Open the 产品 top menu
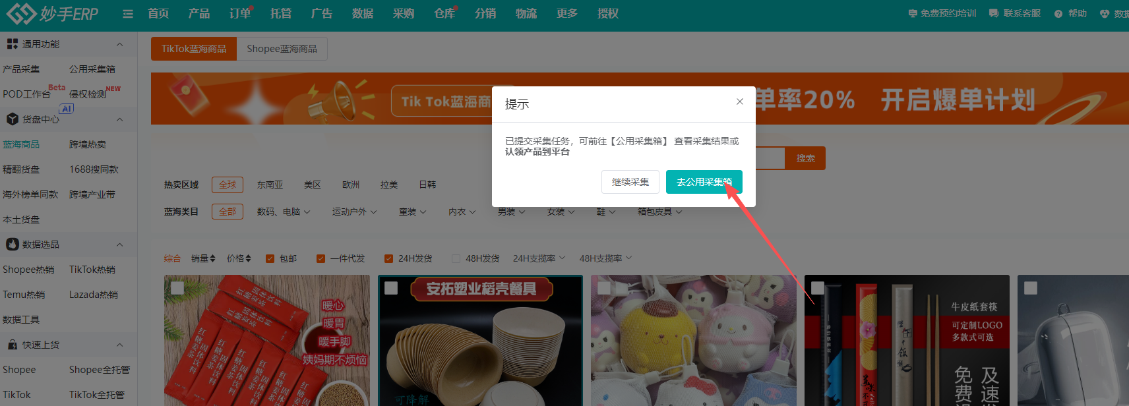The width and height of the screenshot is (1129, 406). 199,13
